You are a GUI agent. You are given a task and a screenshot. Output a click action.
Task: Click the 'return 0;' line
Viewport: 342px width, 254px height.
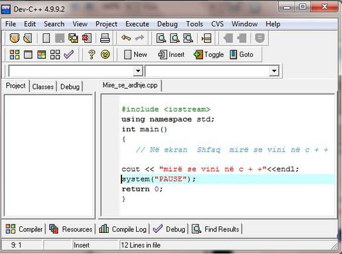(x=142, y=189)
